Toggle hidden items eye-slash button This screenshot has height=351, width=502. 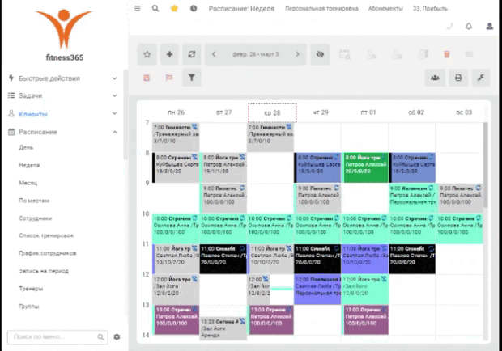(320, 54)
